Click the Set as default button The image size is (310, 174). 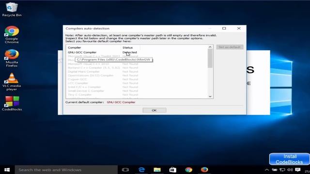(230, 47)
